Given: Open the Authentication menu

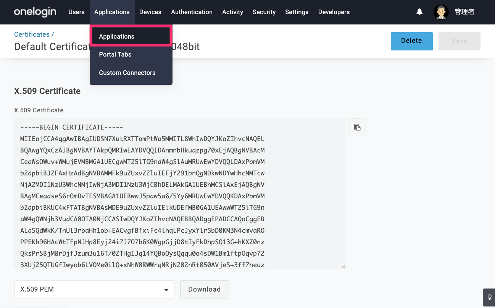Looking at the screenshot, I should click(x=192, y=12).
